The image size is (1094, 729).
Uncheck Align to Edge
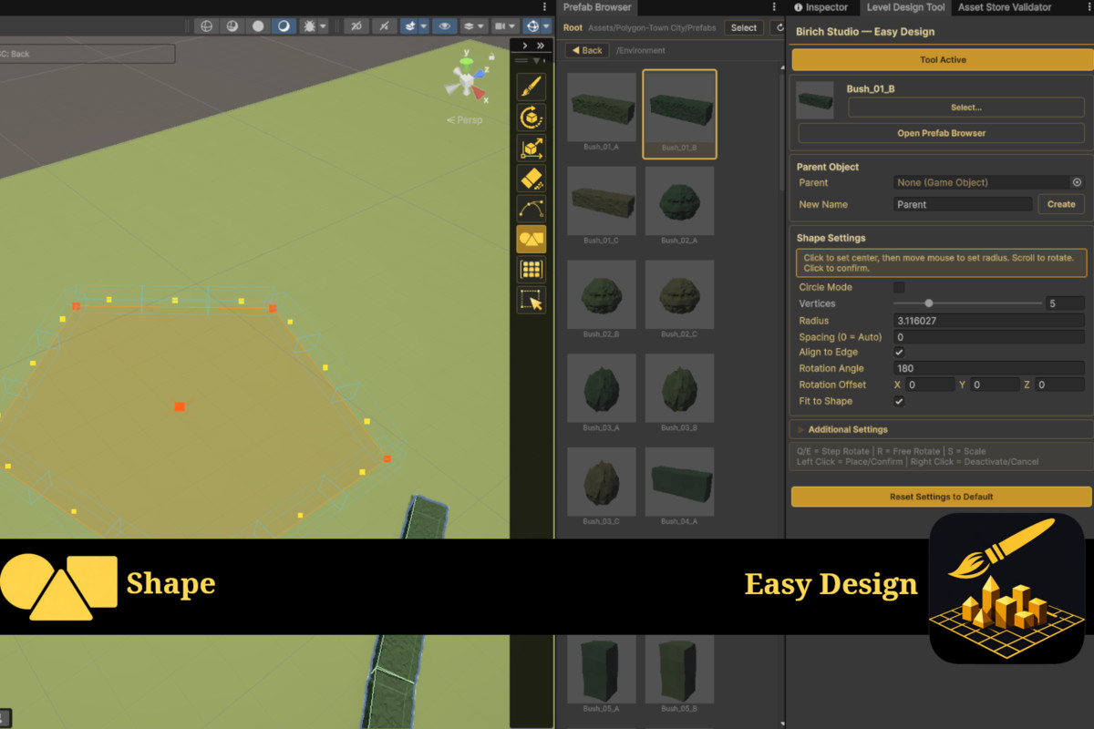pyautogui.click(x=899, y=352)
